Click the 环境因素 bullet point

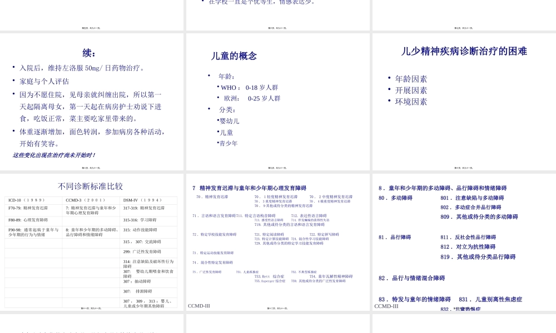click(x=411, y=101)
